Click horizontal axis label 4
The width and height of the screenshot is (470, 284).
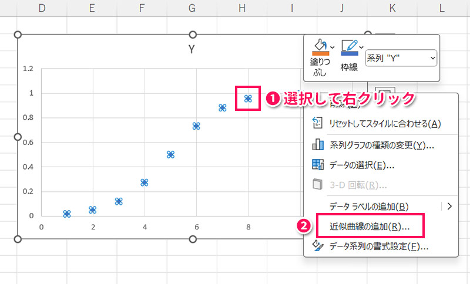(145, 227)
